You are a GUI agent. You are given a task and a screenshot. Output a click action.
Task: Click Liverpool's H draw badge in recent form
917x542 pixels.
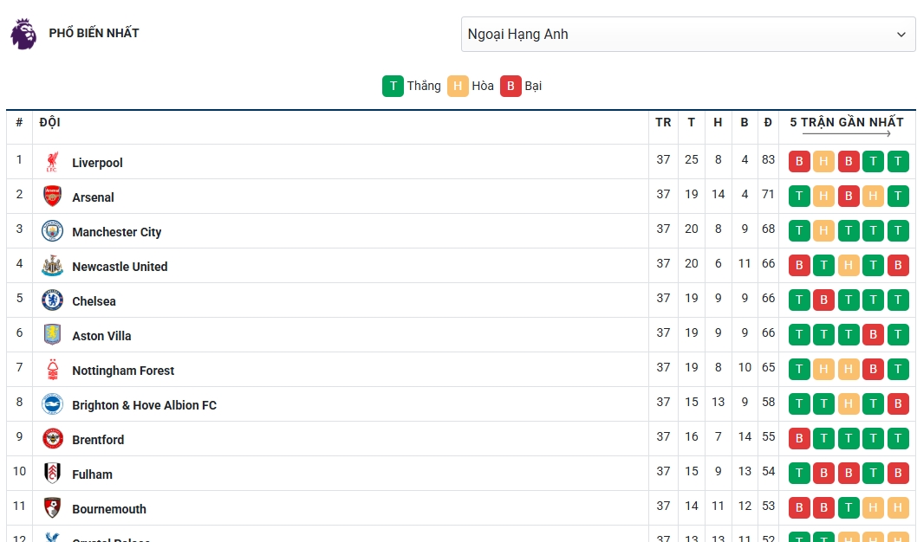[823, 161]
